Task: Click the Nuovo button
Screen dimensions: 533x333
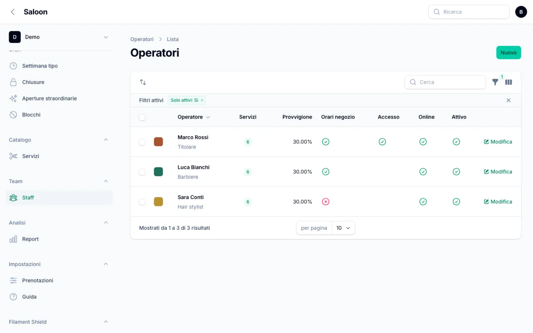Action: click(508, 52)
